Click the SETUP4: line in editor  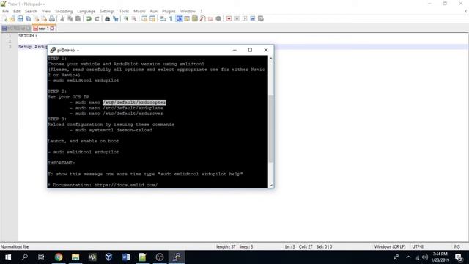tap(28, 36)
